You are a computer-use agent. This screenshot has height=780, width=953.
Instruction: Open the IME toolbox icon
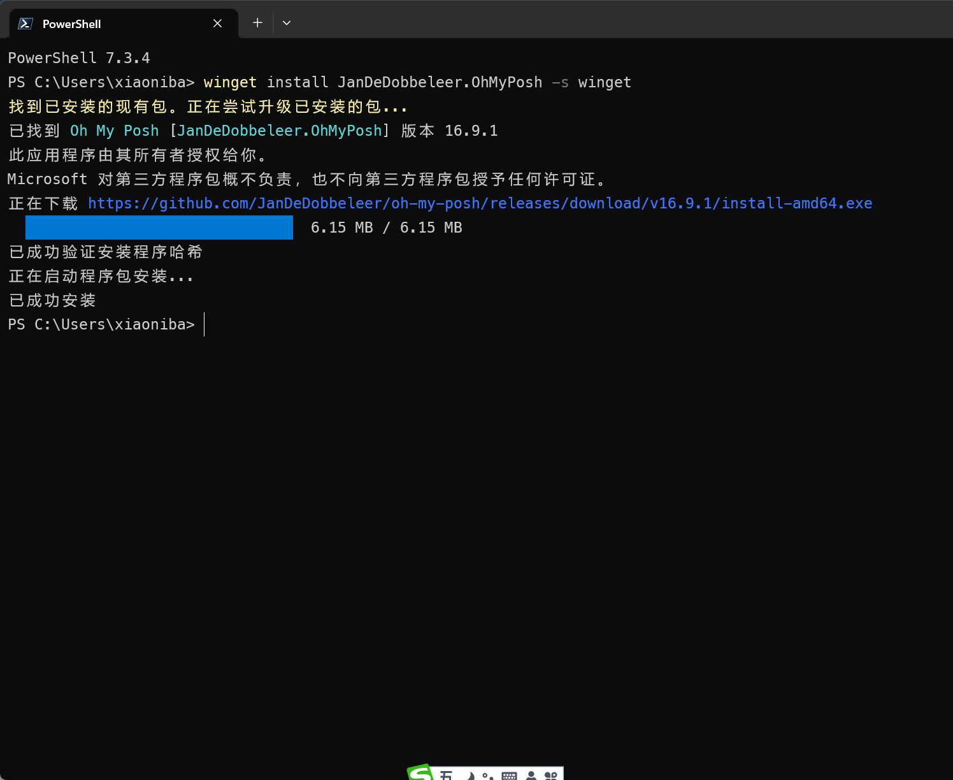click(551, 776)
